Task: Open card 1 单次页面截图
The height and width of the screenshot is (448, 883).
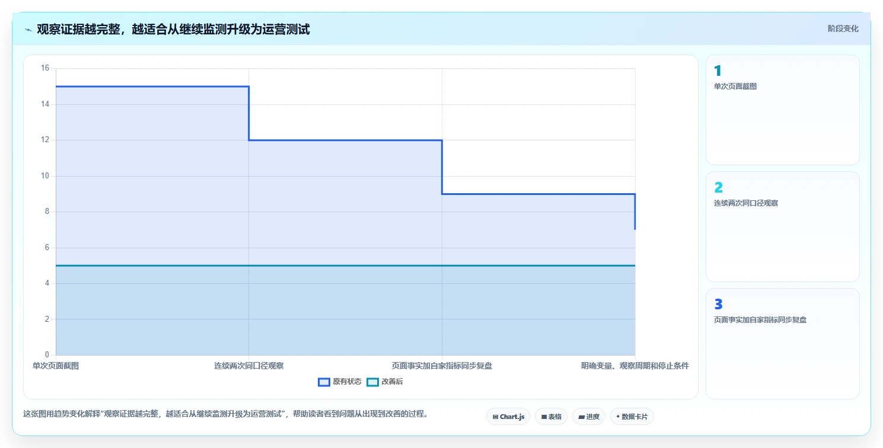Action: (782, 110)
